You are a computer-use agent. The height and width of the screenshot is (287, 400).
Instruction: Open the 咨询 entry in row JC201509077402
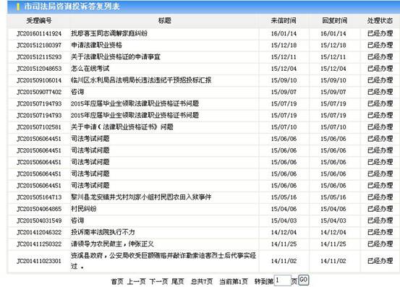77,92
